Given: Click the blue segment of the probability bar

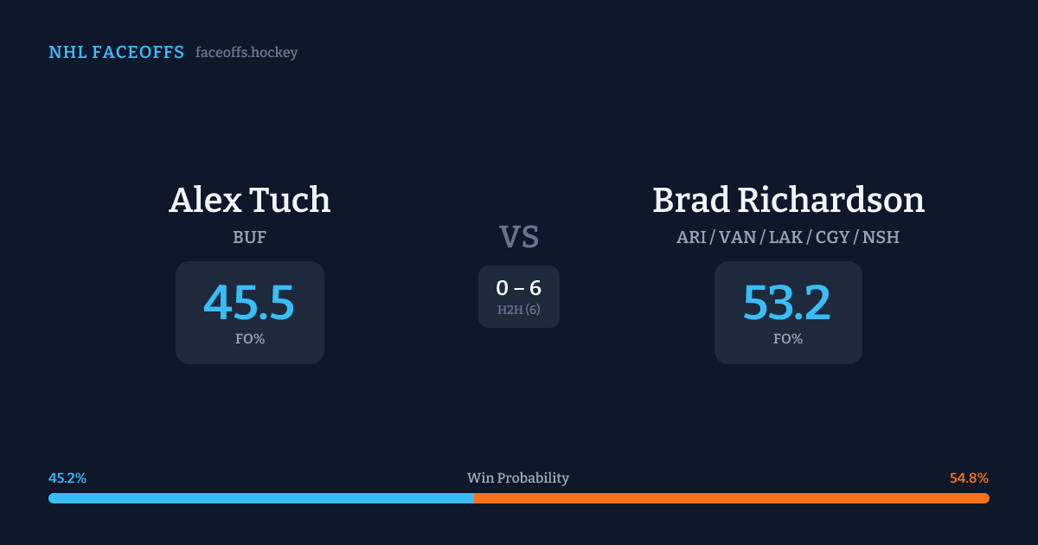Looking at the screenshot, I should pyautogui.click(x=259, y=498).
